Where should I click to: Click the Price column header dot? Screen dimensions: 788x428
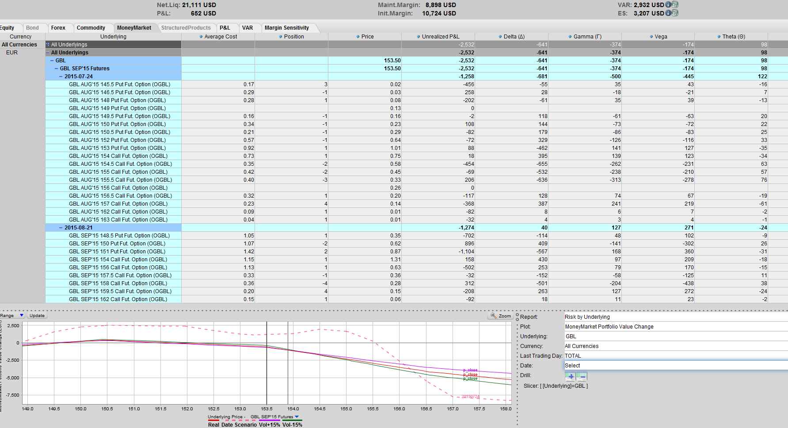click(x=358, y=37)
